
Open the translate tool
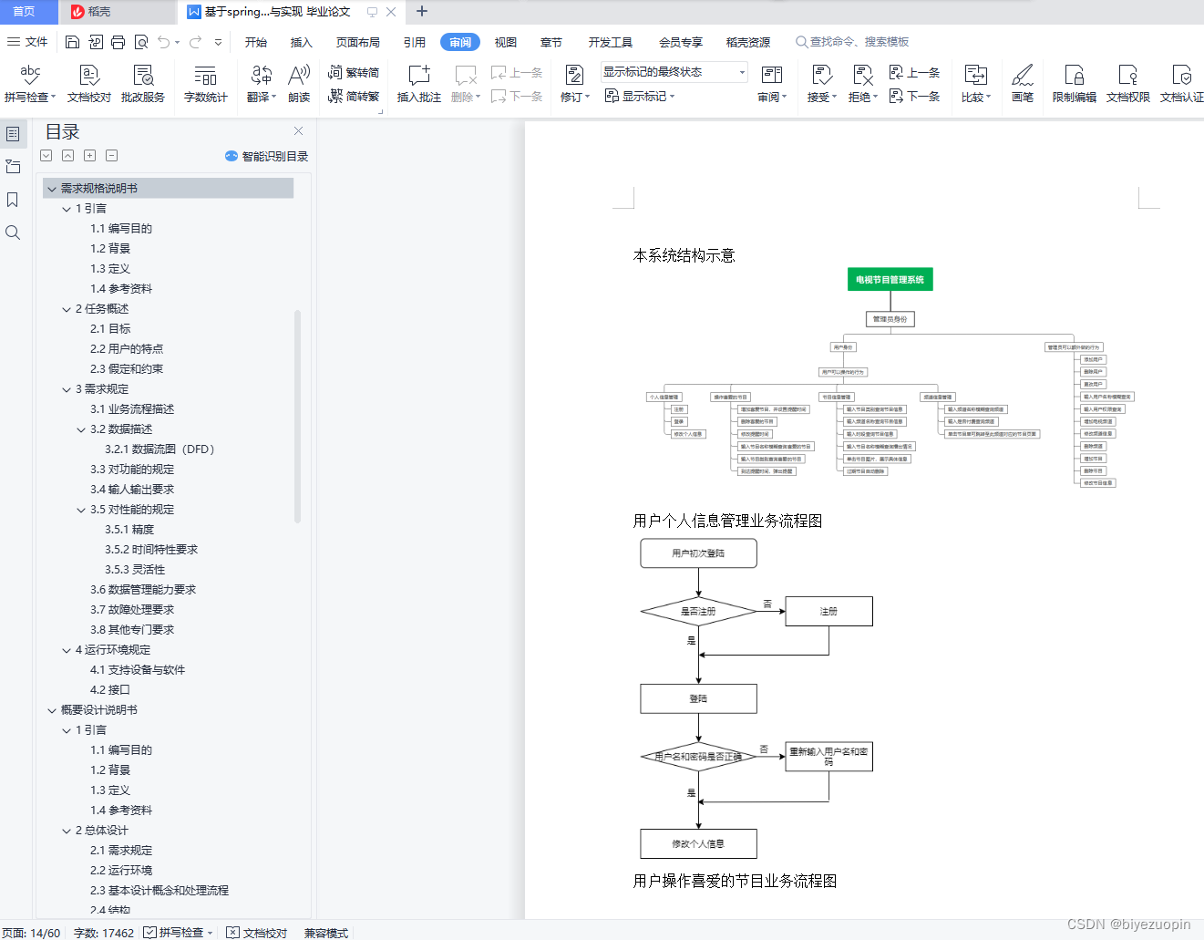[x=262, y=83]
